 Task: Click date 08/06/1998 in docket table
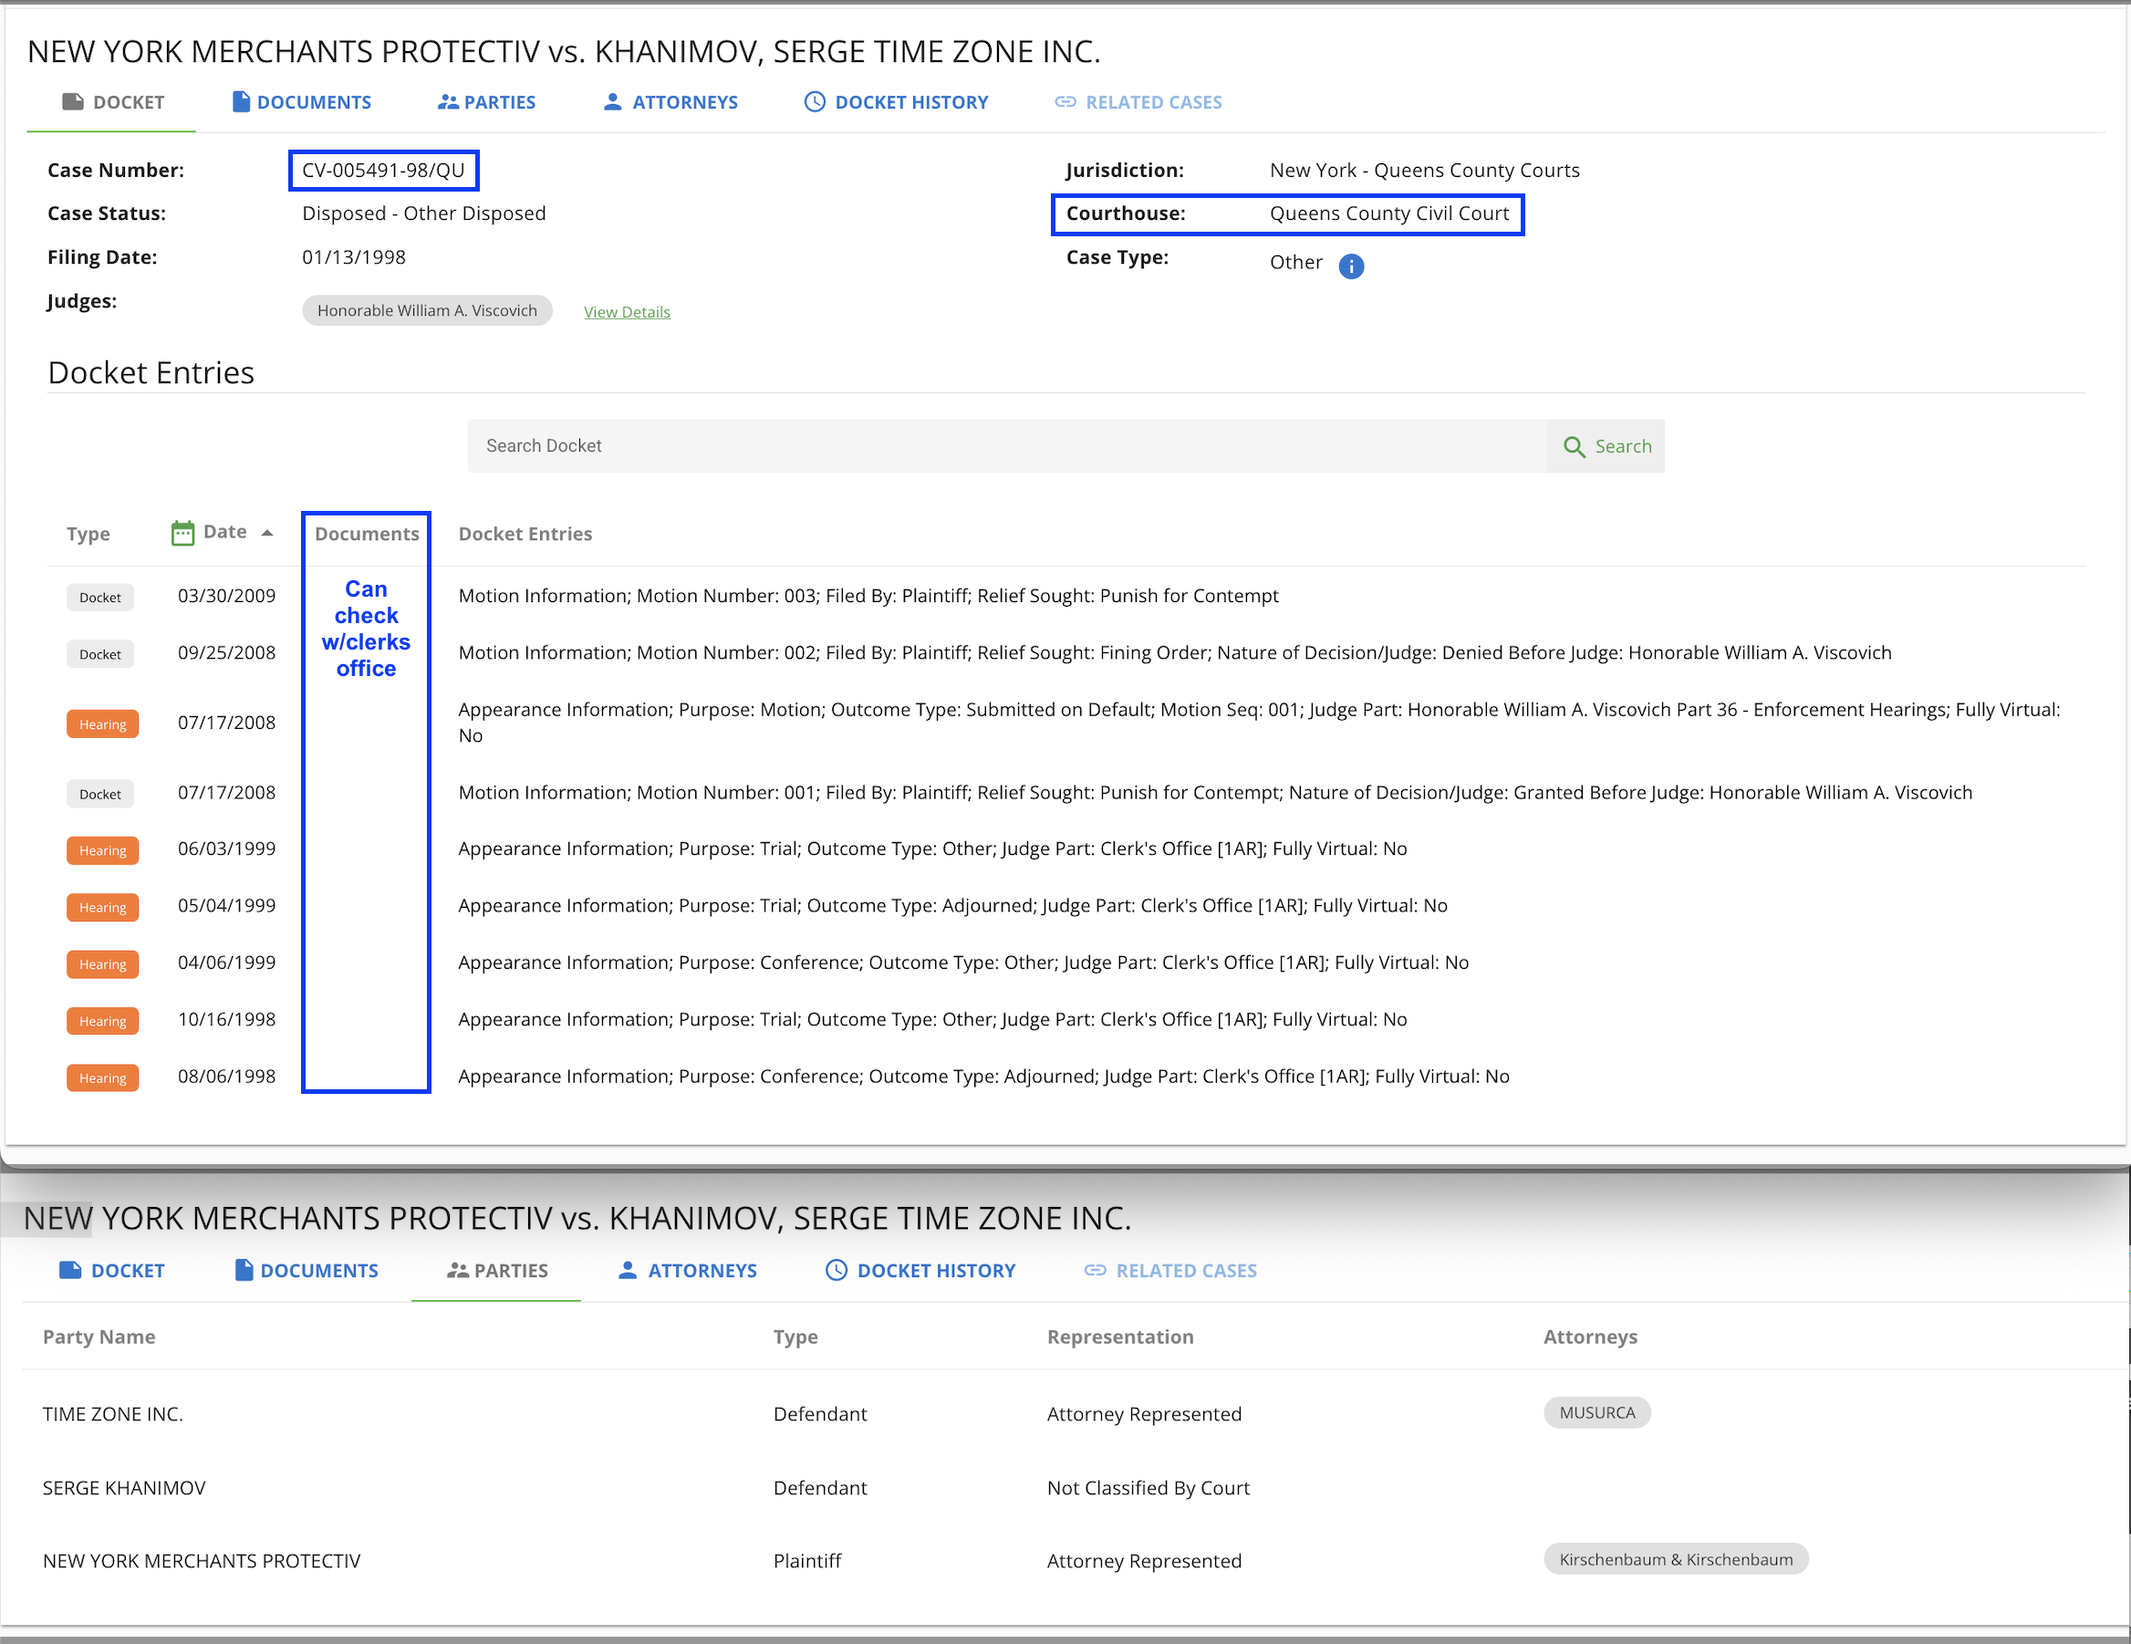[226, 1077]
